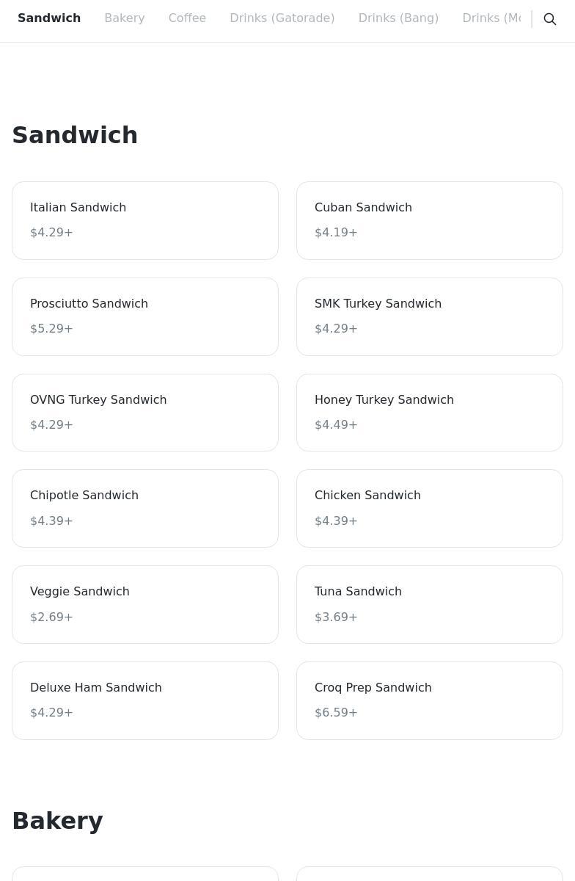Select the Sandwich tab
The width and height of the screenshot is (575, 881).
click(x=49, y=18)
